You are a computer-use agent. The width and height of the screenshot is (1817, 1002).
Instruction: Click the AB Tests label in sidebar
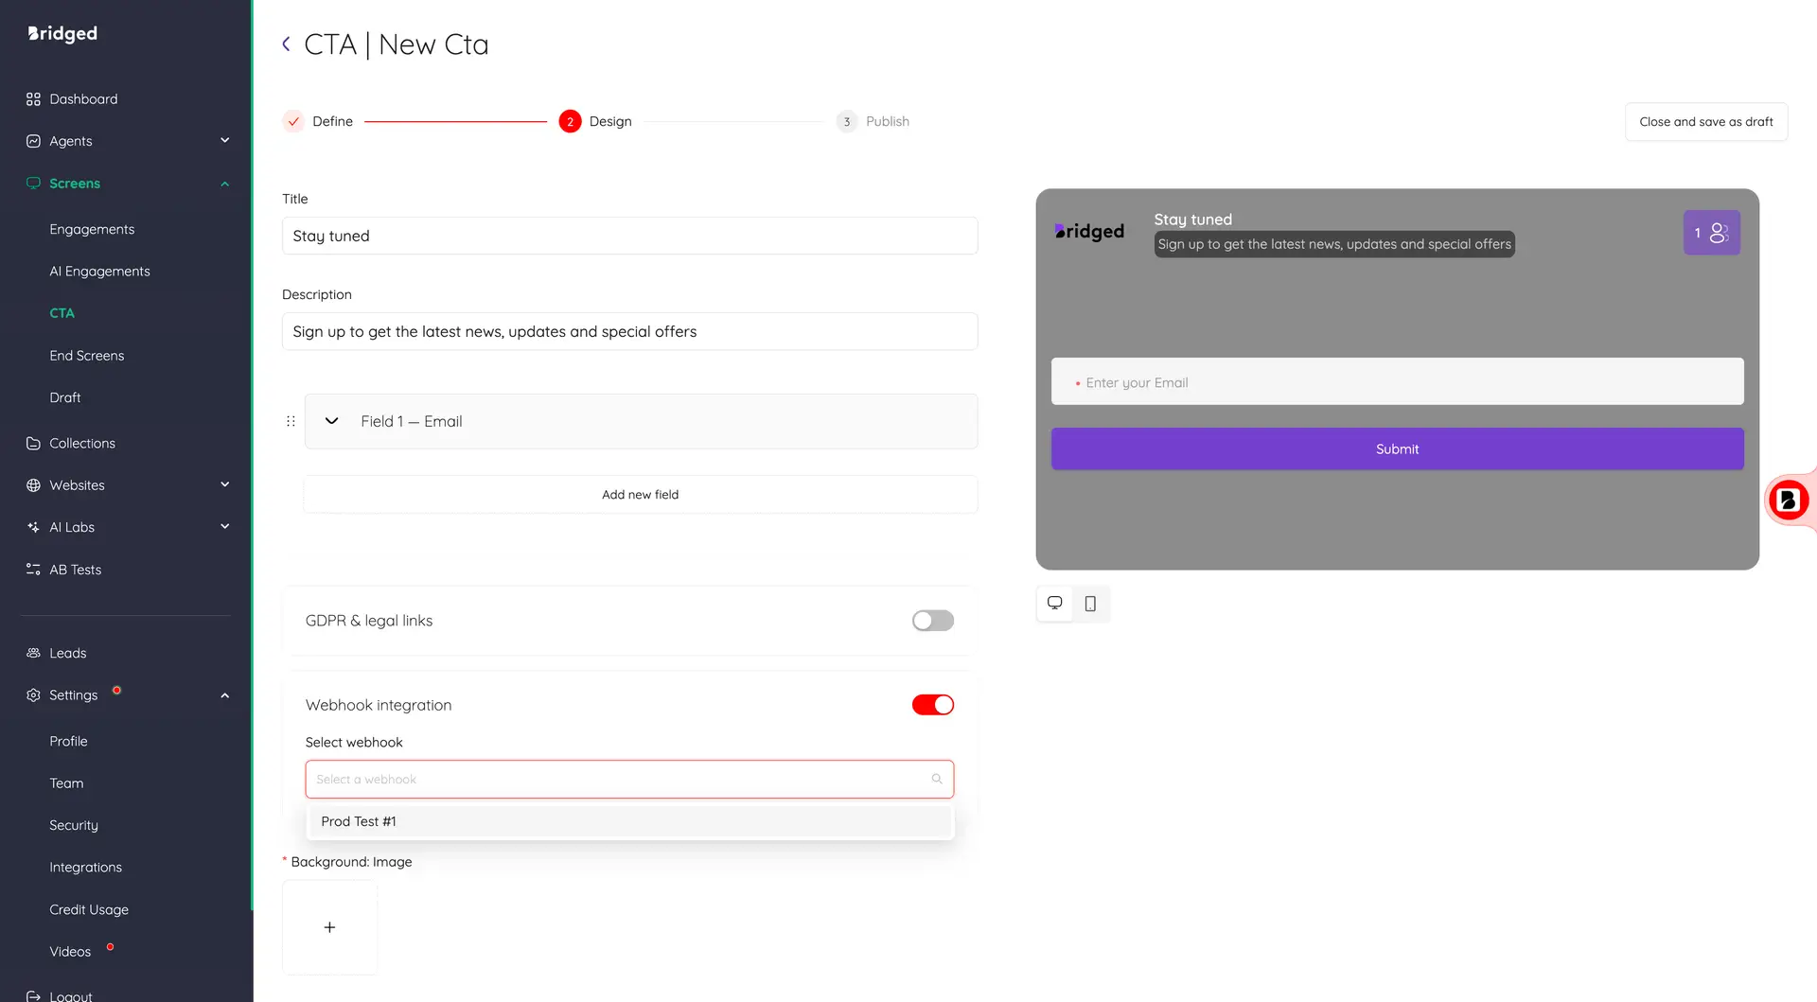(x=76, y=570)
